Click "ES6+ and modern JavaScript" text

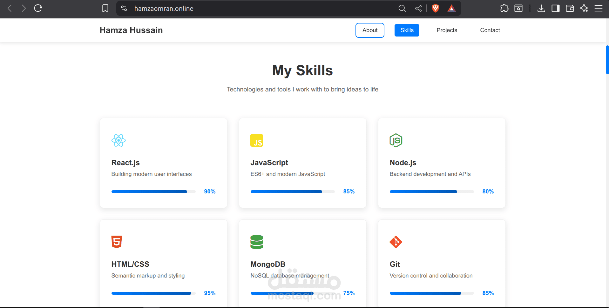(288, 174)
